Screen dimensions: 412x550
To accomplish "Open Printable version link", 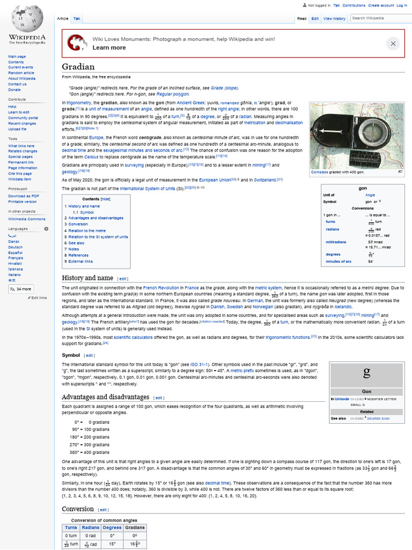I will pyautogui.click(x=22, y=202).
